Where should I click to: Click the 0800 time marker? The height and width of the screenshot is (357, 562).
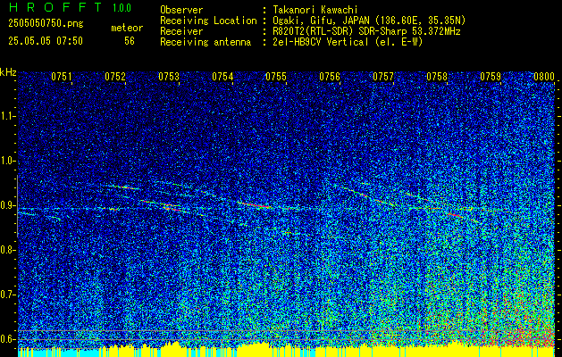pyautogui.click(x=544, y=76)
